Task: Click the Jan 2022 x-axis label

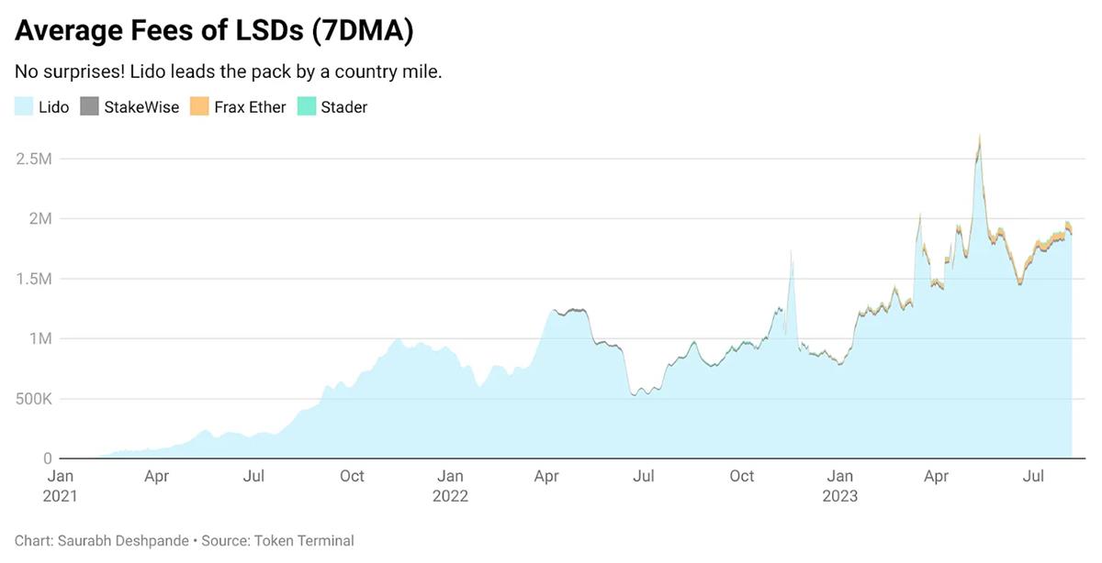Action: click(450, 486)
